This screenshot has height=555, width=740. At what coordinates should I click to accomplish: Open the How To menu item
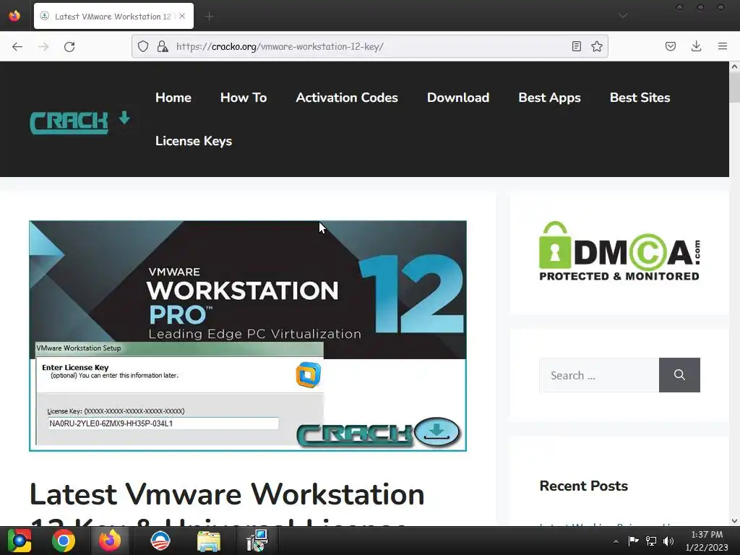244,98
